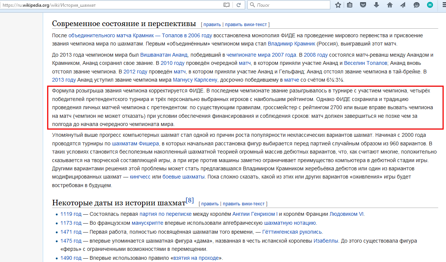This screenshot has width=446, height=262.
Task: Go to the browser home page
Action: tap(390, 5)
